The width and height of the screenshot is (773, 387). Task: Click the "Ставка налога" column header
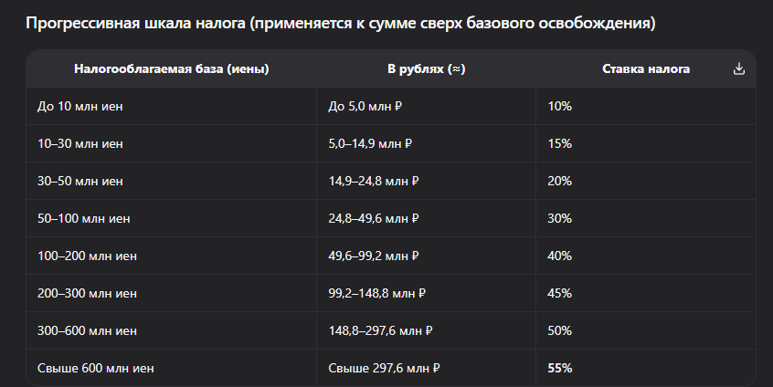point(646,68)
